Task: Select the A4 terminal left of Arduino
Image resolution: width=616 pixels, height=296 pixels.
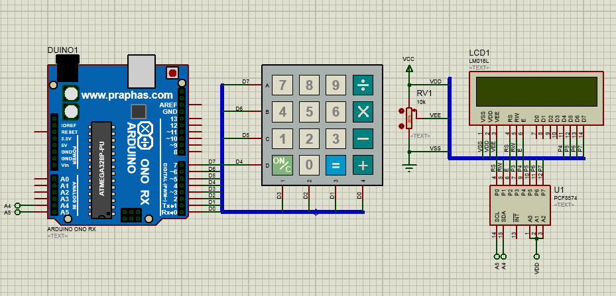Action: 17,205
